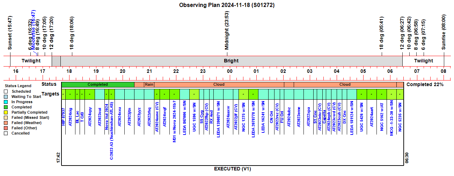Select the Twilight bar ending at Sunrise
This screenshot has width=454, height=176.
[423, 61]
